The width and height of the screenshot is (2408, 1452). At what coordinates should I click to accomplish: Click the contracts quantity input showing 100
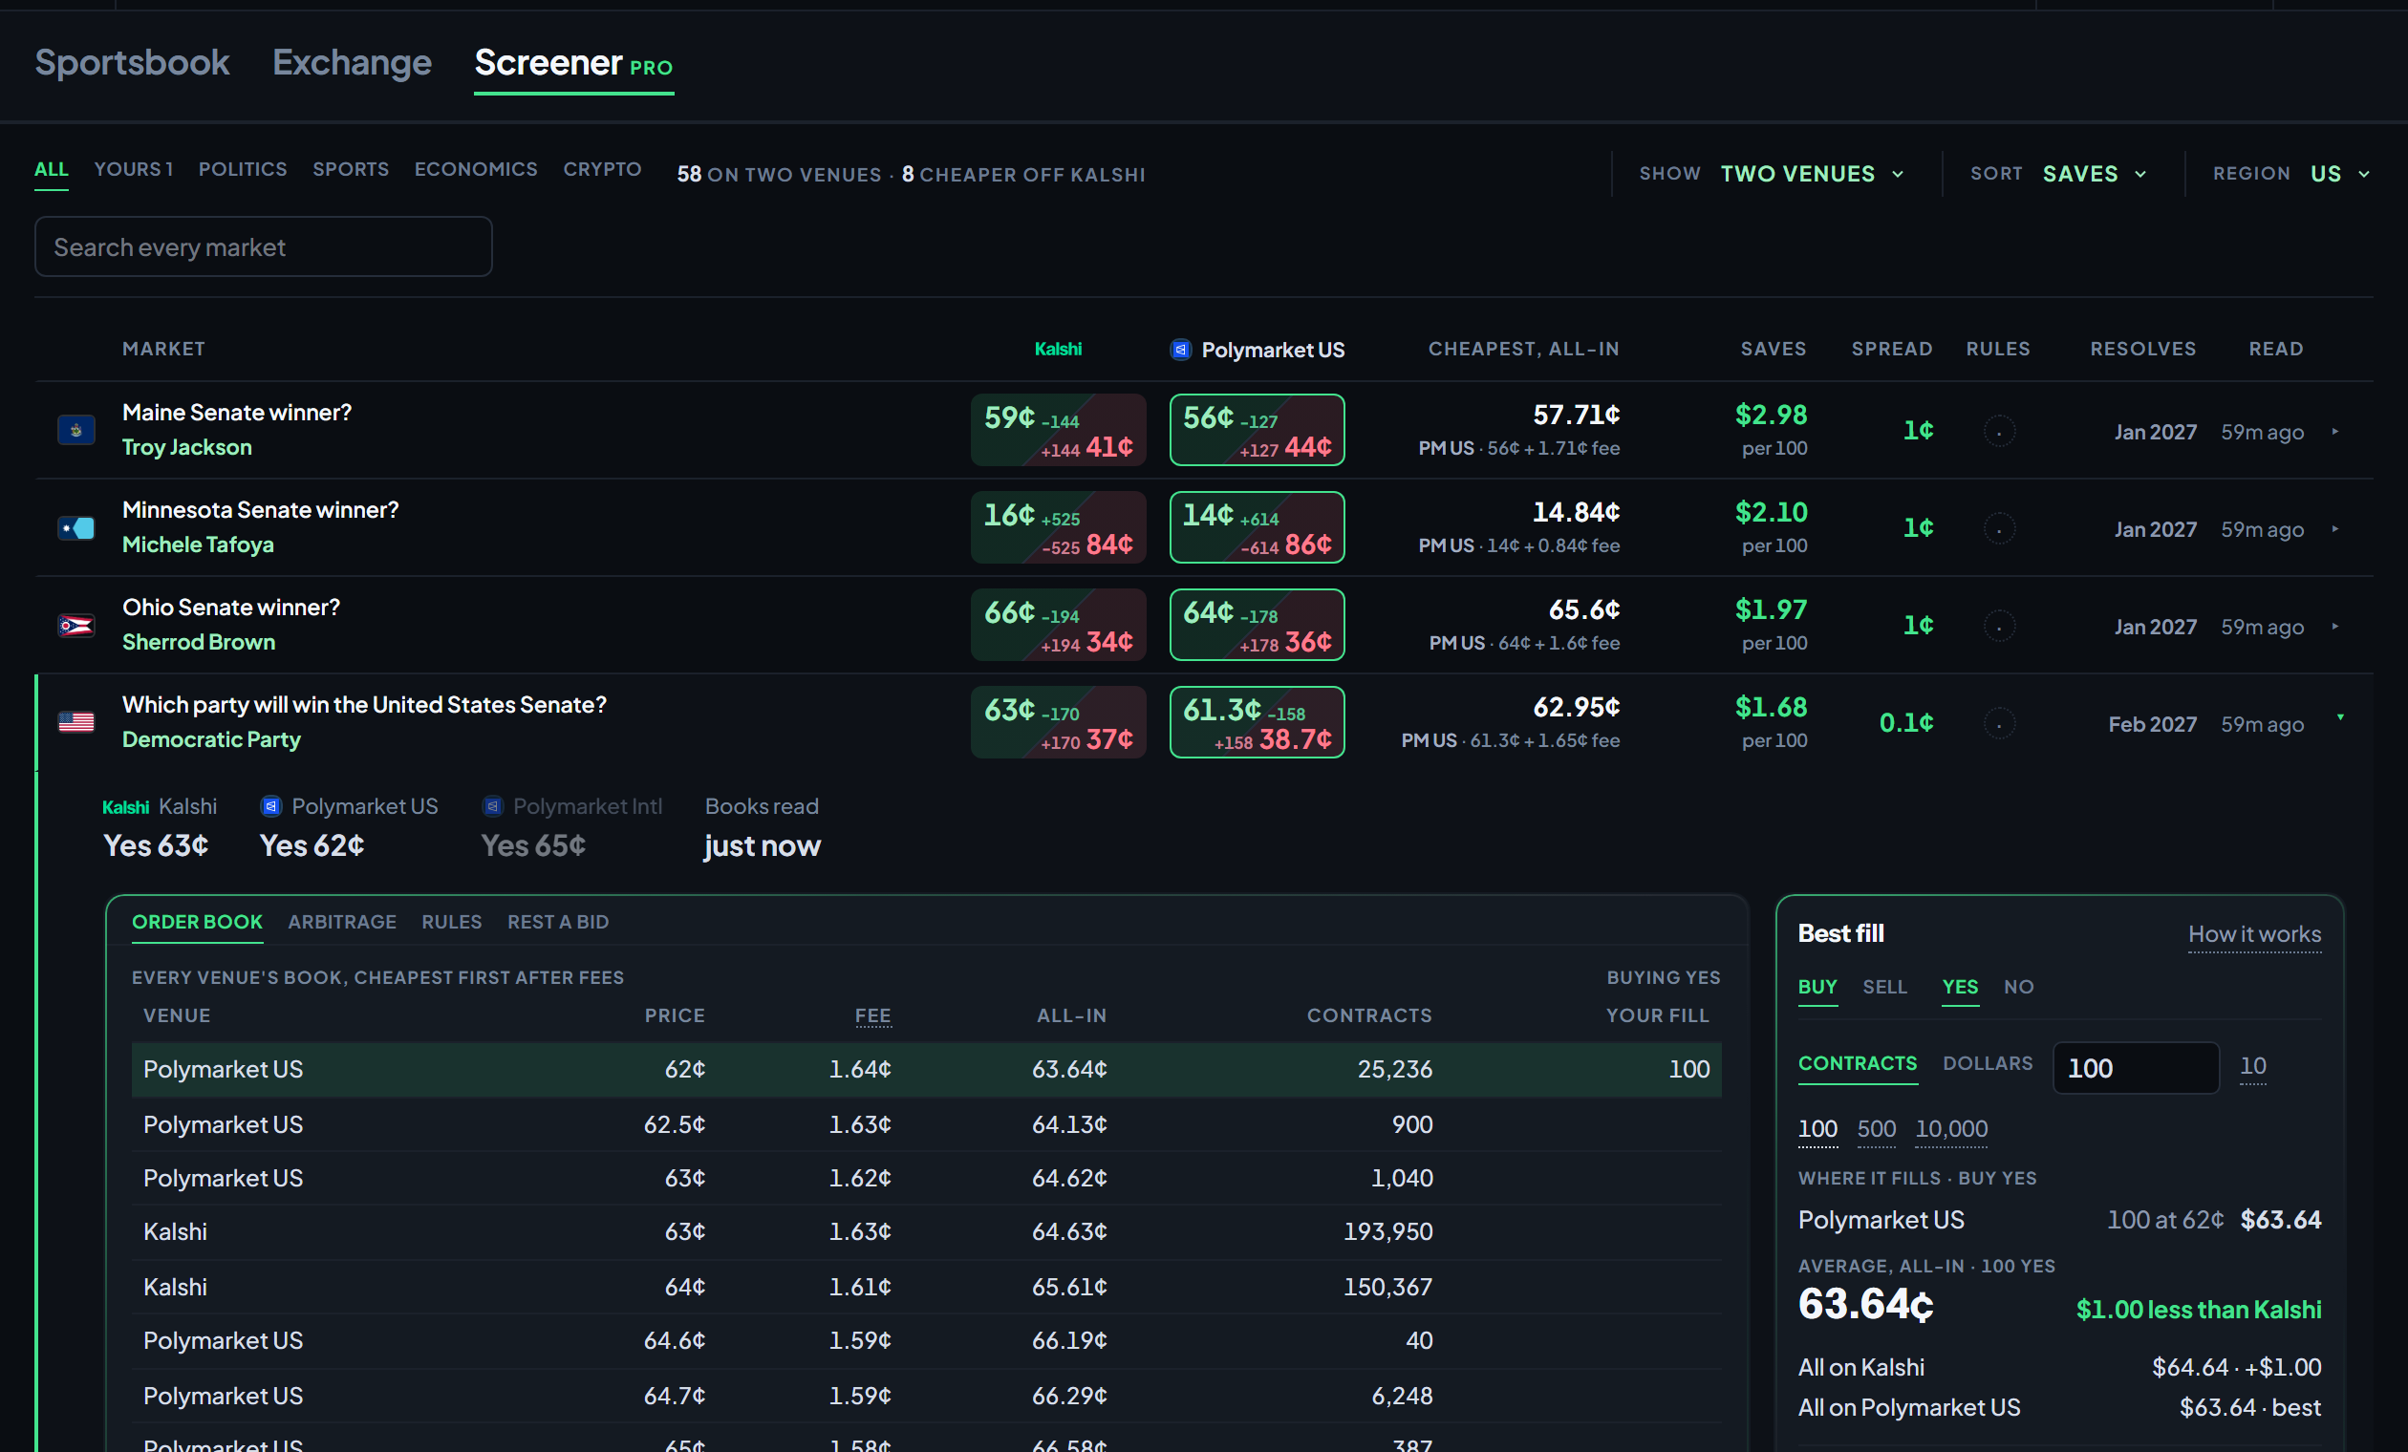click(x=2136, y=1068)
